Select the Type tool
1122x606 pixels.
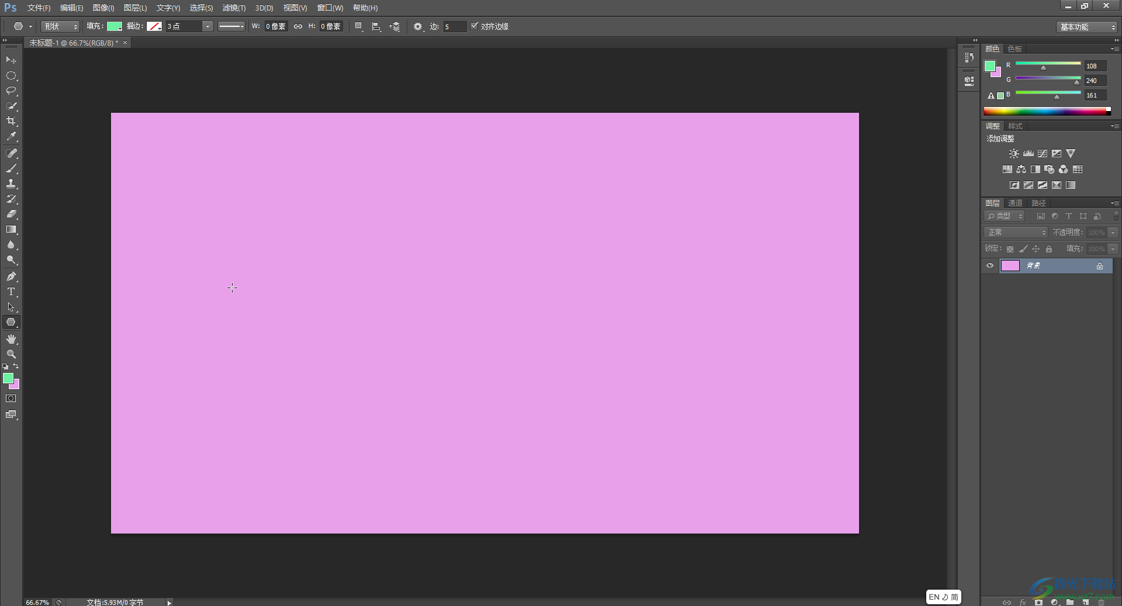tap(11, 292)
